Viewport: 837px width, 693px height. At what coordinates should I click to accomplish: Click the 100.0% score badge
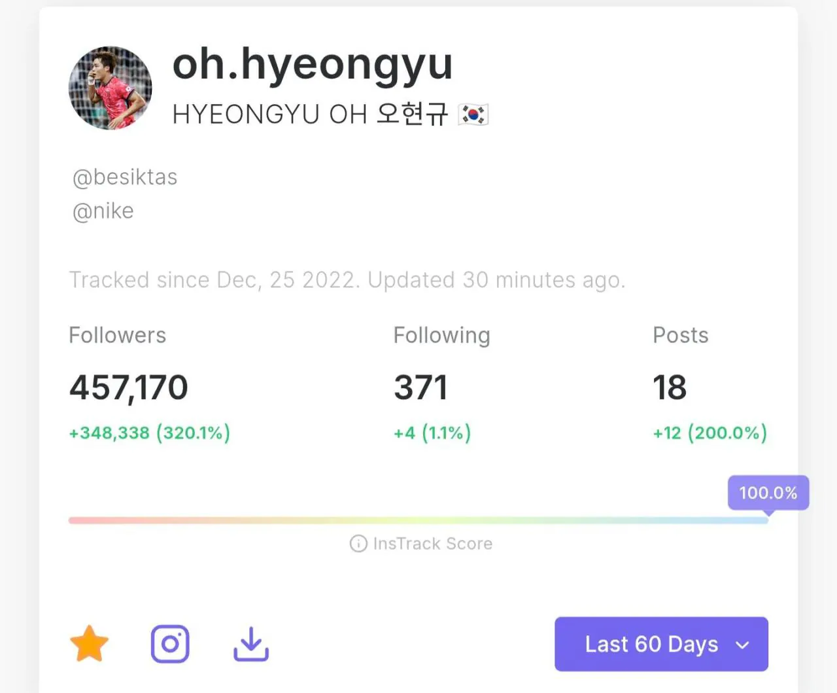[768, 493]
